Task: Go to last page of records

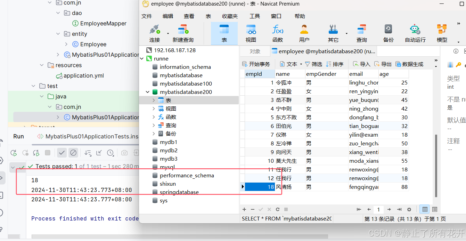Action: point(399,209)
